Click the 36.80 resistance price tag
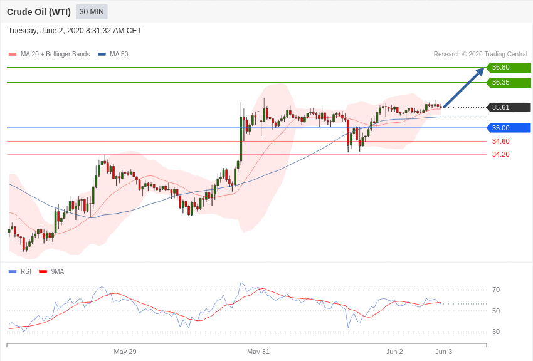 point(509,67)
